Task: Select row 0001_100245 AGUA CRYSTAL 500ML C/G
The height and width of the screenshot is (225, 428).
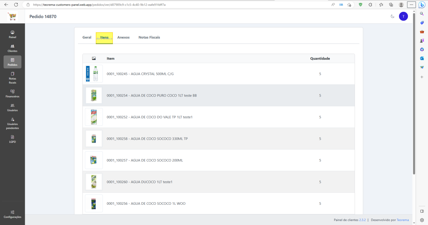Action: pos(218,74)
